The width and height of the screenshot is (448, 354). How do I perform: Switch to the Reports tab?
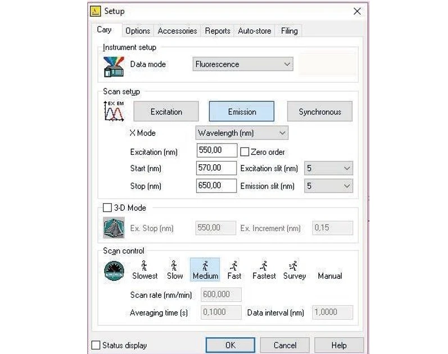tap(218, 31)
